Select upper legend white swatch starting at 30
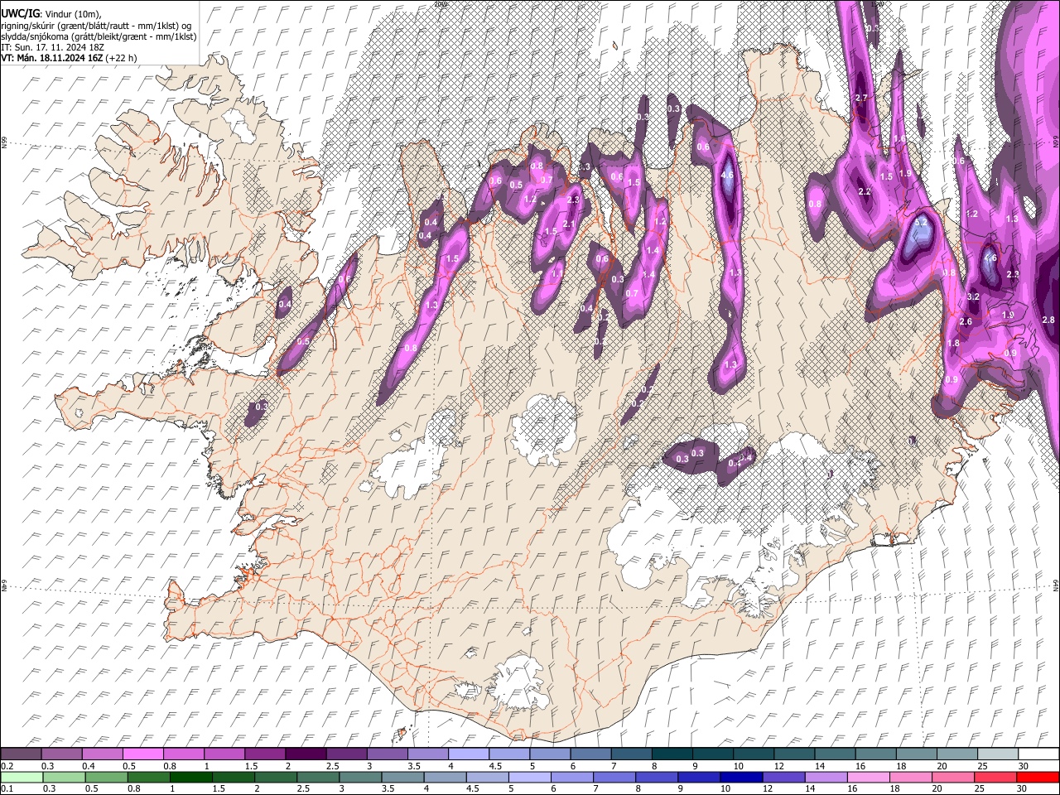 [x=1038, y=754]
